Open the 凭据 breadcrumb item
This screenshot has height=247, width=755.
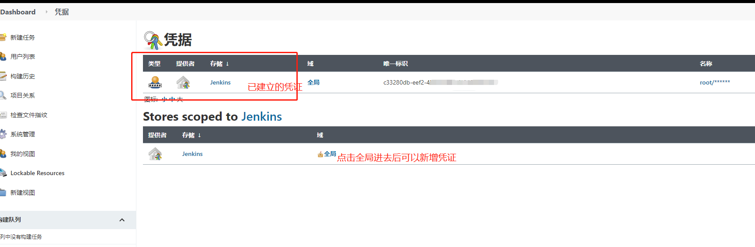[62, 12]
